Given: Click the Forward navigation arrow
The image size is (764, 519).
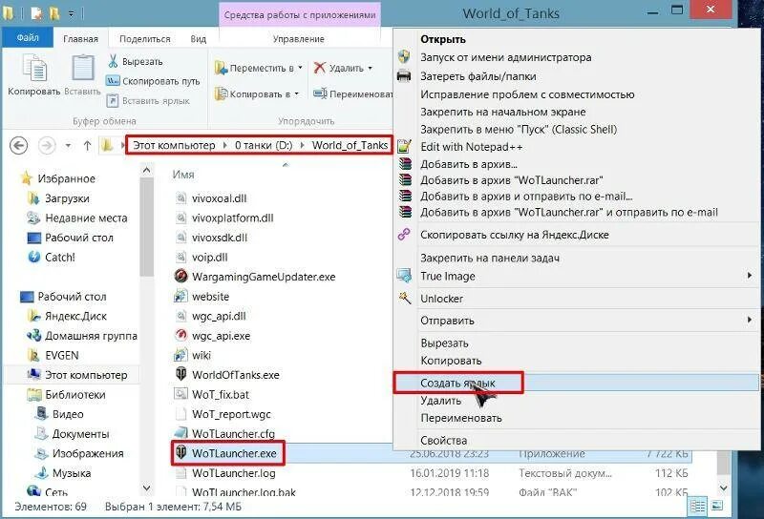Looking at the screenshot, I should [x=47, y=145].
